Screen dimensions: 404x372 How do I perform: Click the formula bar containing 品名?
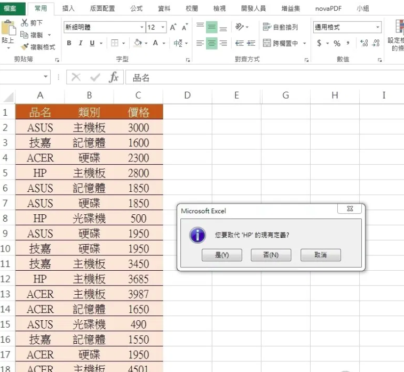(x=265, y=77)
